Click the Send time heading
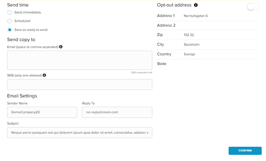This screenshot has height=161, width=266. pos(18,5)
